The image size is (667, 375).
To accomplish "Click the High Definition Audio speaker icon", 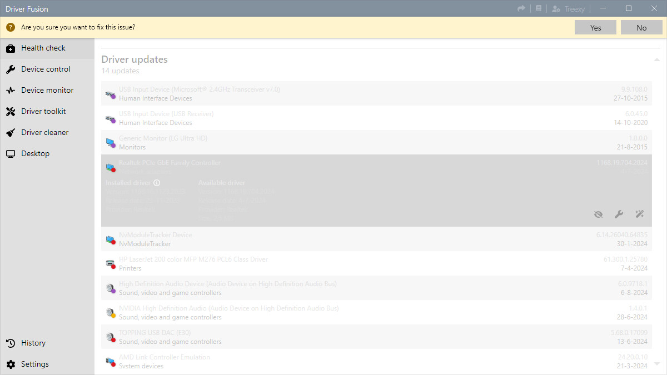I will coord(110,288).
